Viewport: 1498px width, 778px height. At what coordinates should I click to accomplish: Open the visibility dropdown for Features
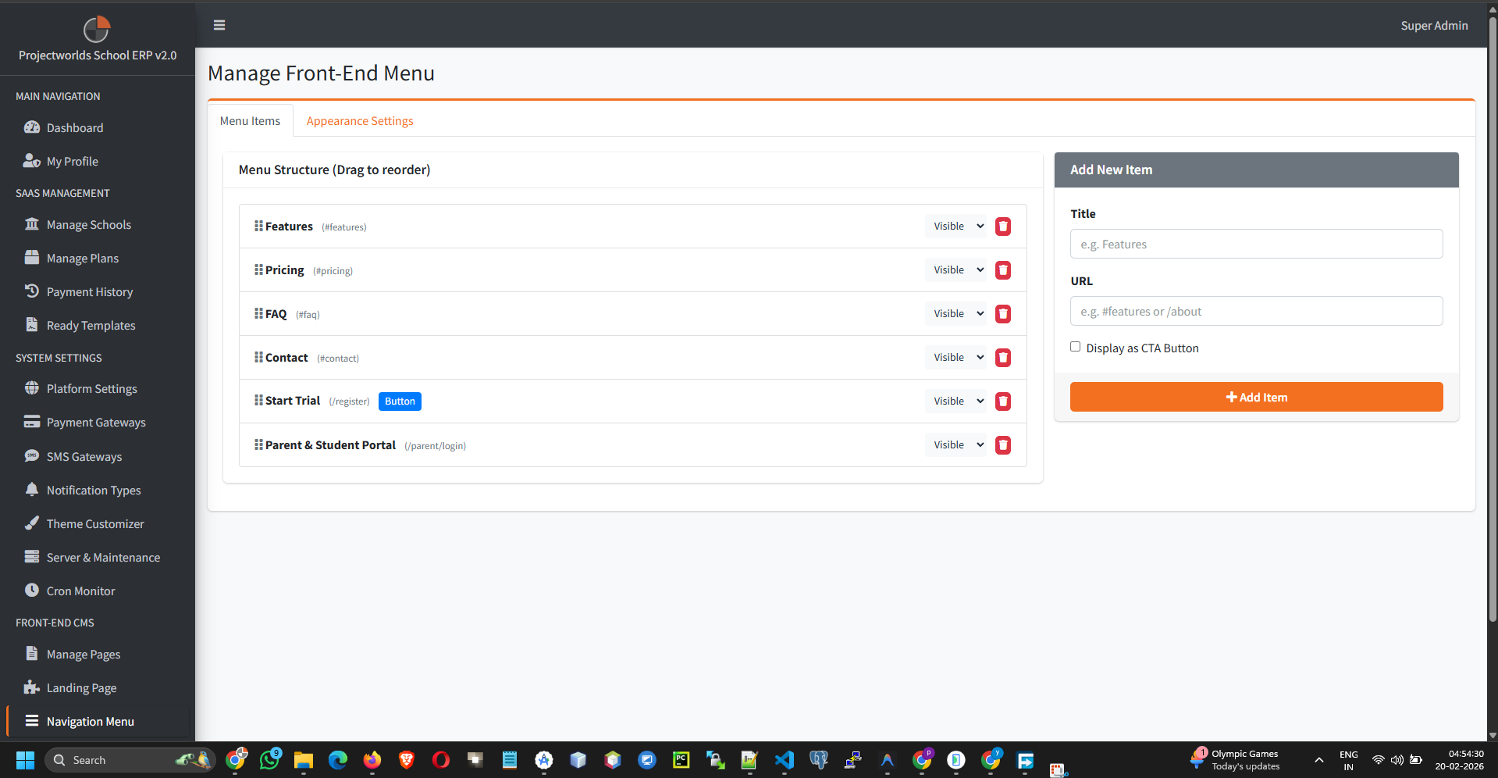click(x=955, y=226)
